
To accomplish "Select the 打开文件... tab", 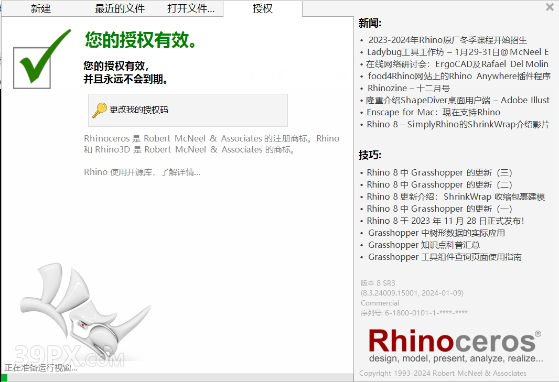I will tap(191, 8).
